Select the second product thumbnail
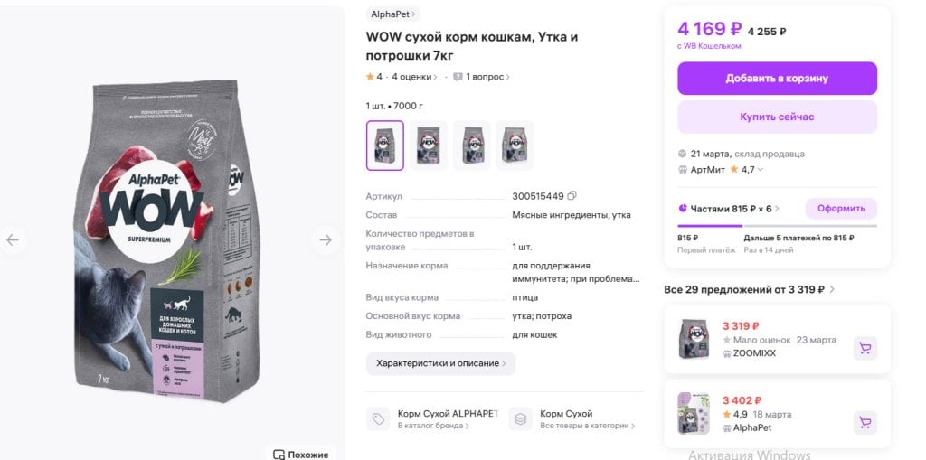This screenshot has width=926, height=460. pos(428,146)
